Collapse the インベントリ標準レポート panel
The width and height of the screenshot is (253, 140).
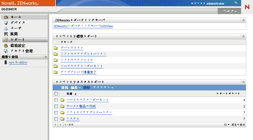[243, 36]
